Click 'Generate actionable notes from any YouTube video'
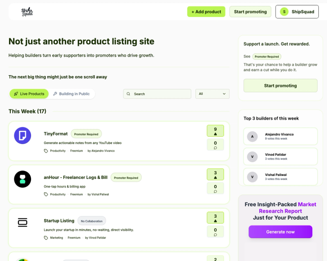The height and width of the screenshot is (261, 327). pyautogui.click(x=83, y=143)
